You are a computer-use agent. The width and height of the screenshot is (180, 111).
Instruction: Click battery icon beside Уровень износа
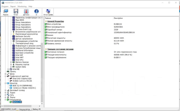[46, 44]
